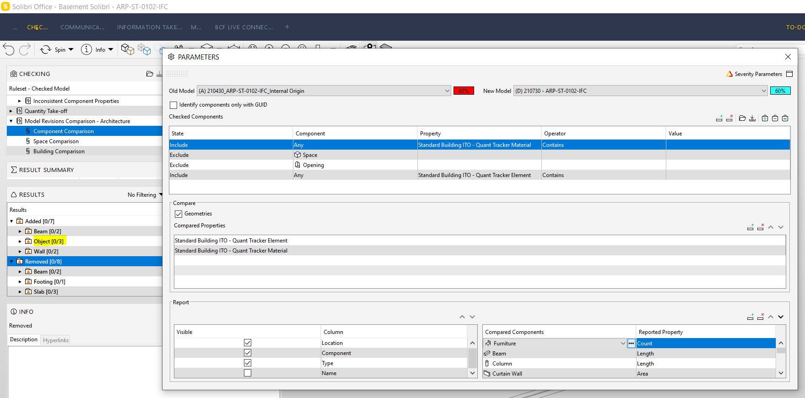Collapse the Removed results group

11,262
